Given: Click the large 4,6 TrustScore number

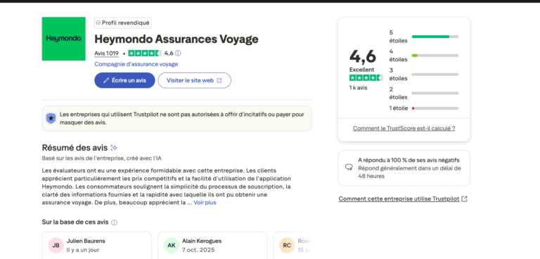Looking at the screenshot, I should (x=363, y=56).
